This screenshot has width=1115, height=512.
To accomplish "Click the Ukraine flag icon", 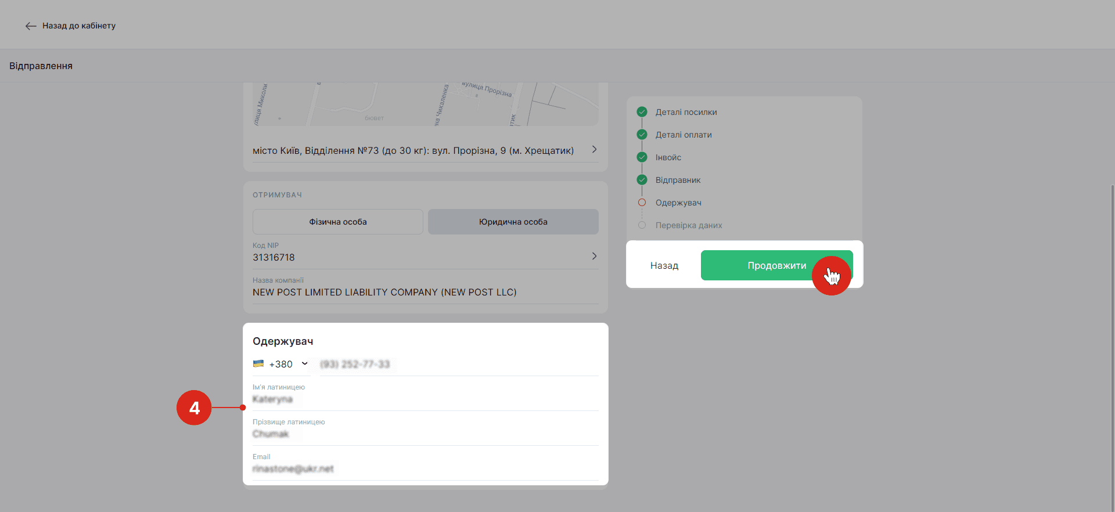I will (x=258, y=364).
